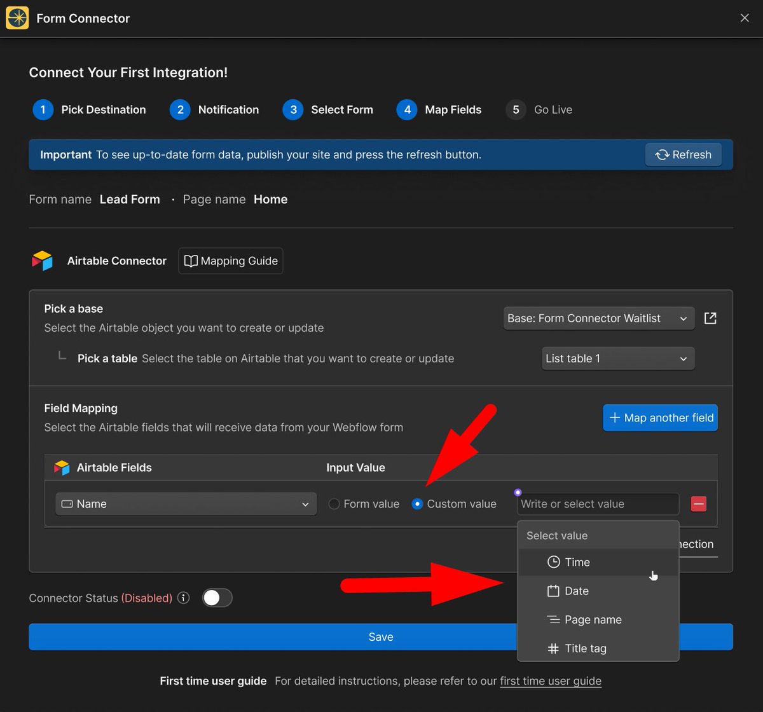This screenshot has height=712, width=763.
Task: Open the List table 1 dropdown
Action: click(x=618, y=359)
